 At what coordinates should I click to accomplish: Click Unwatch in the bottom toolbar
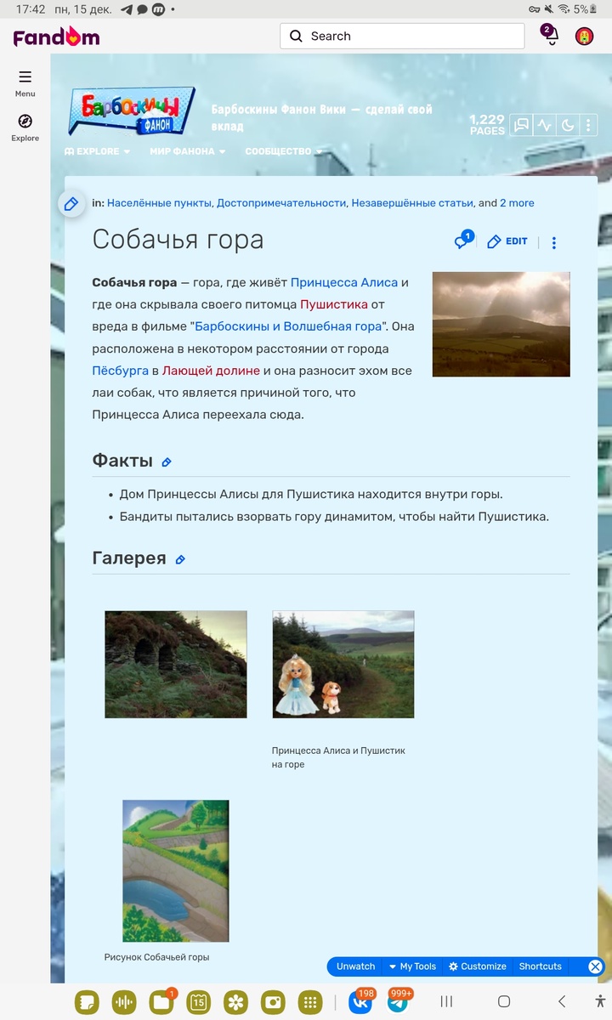[x=355, y=966]
